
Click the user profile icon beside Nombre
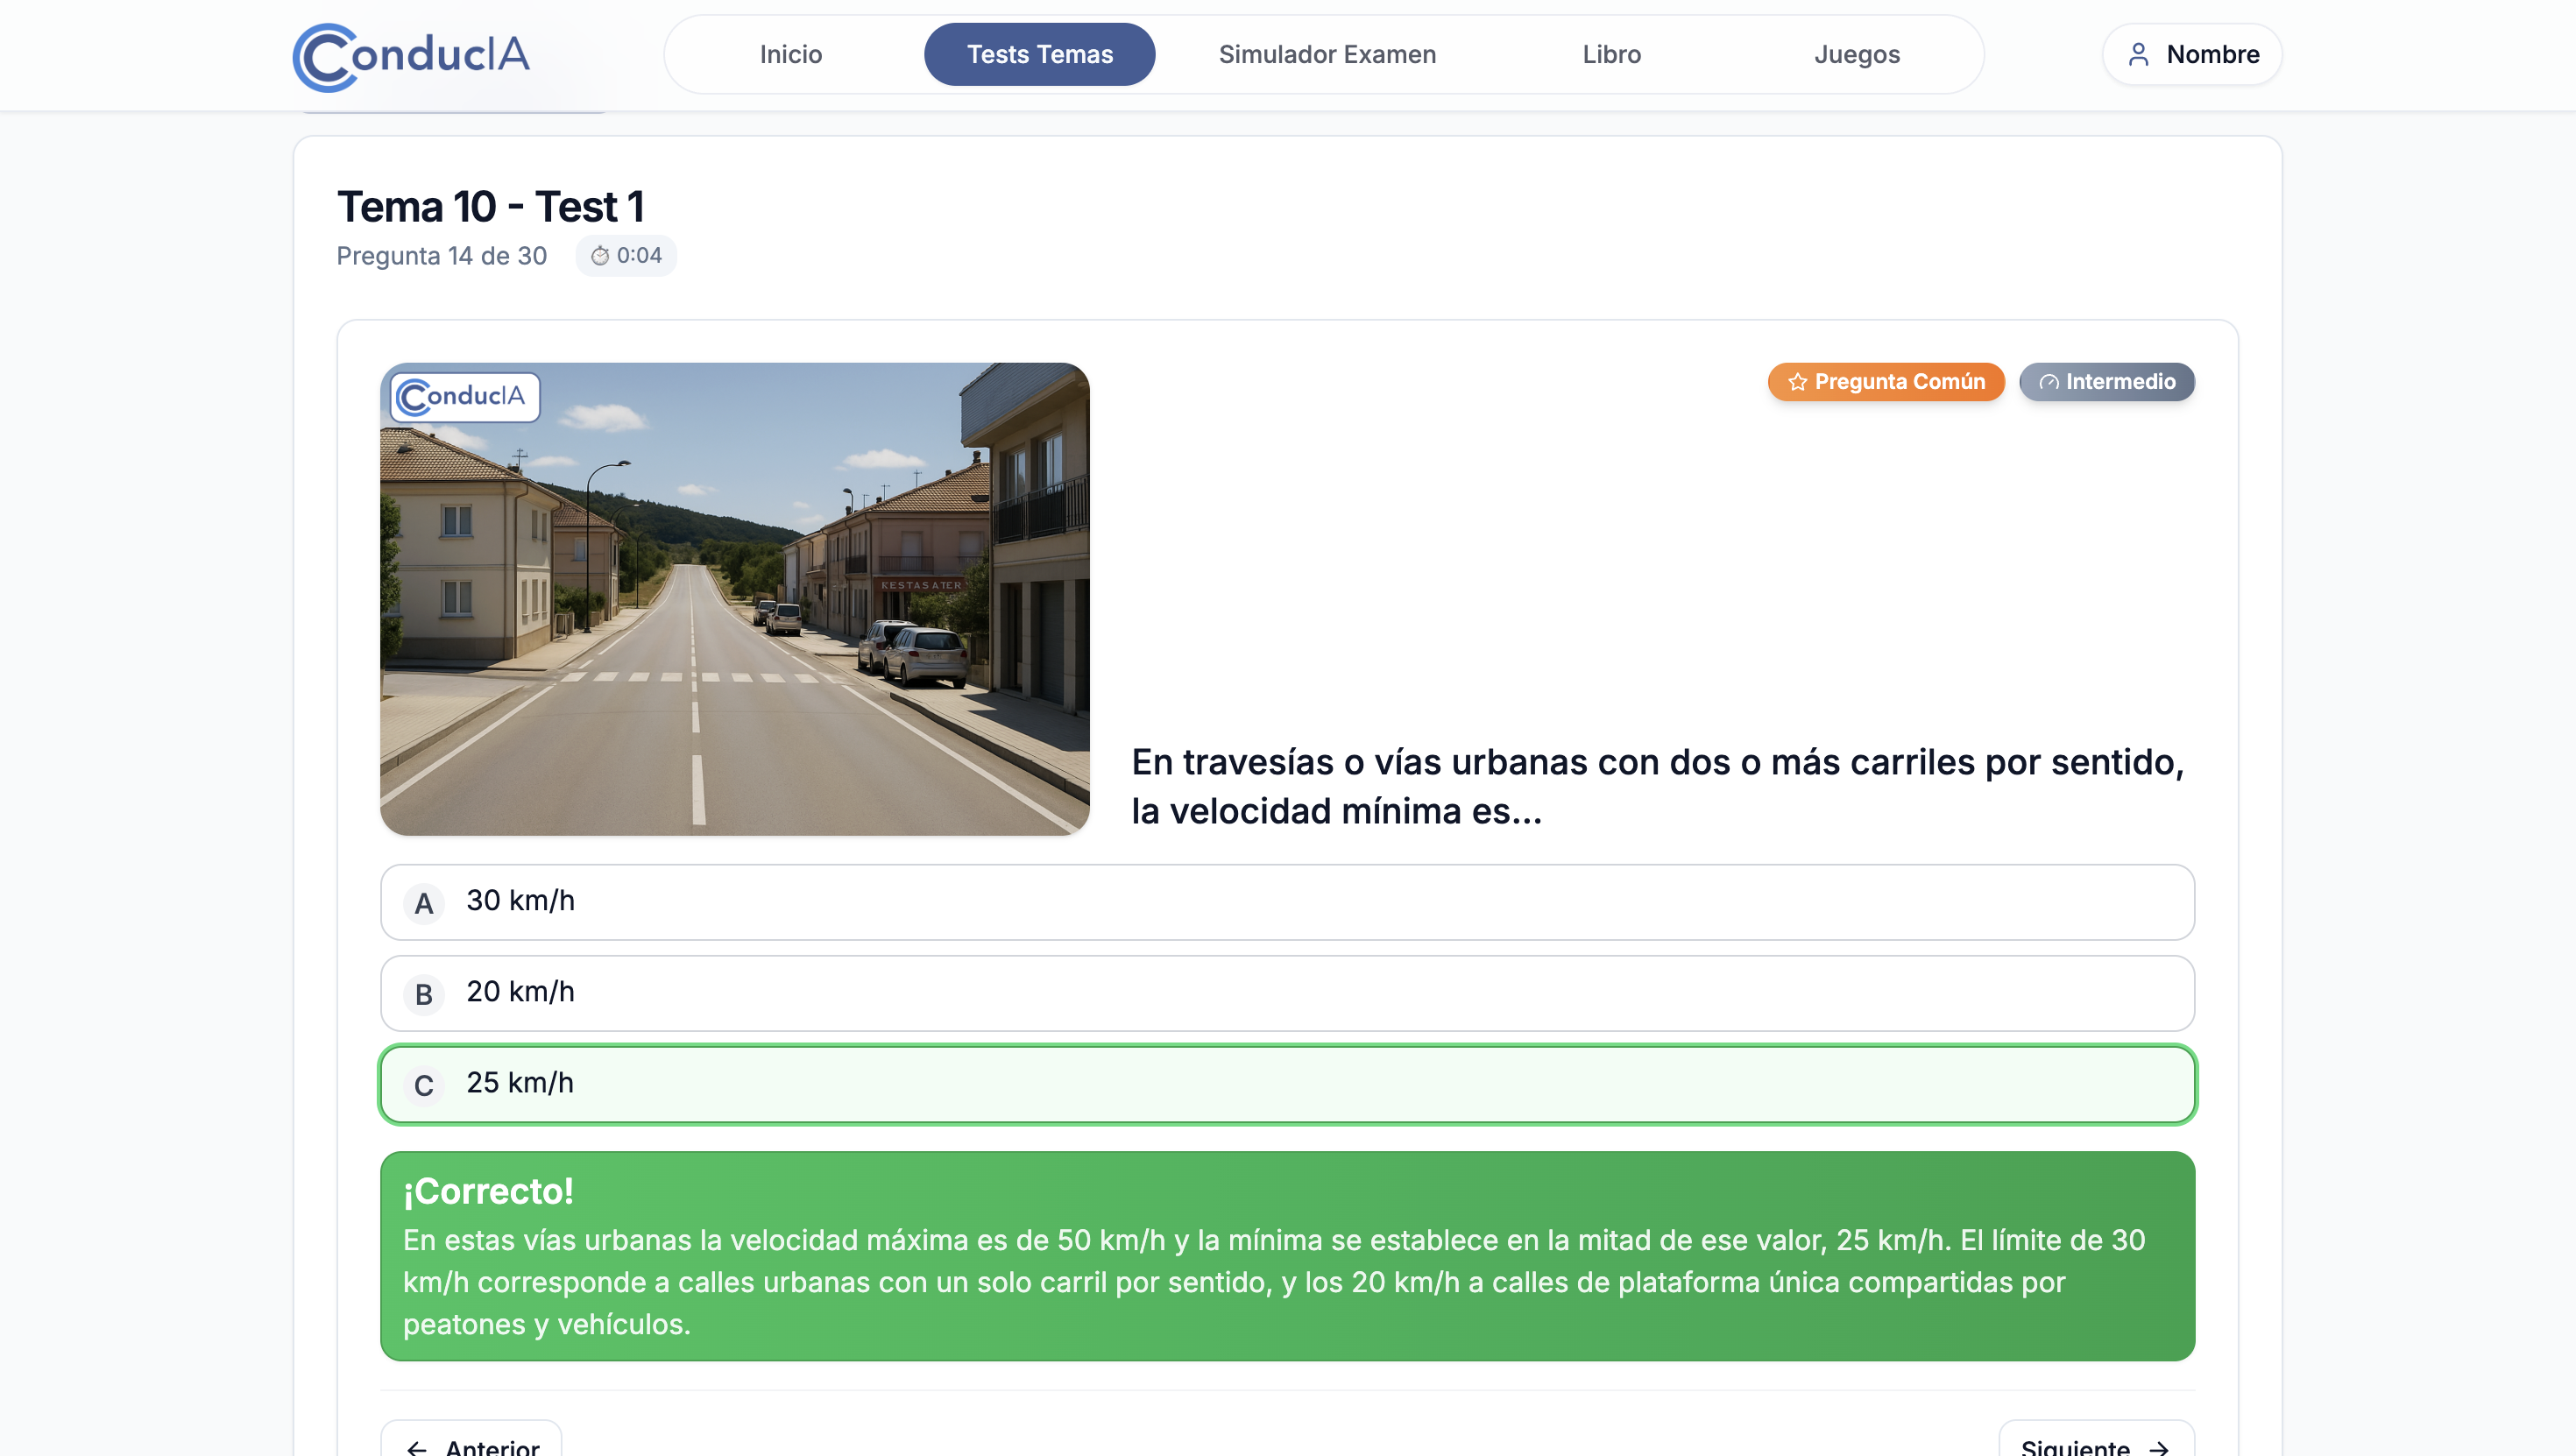(x=2139, y=54)
